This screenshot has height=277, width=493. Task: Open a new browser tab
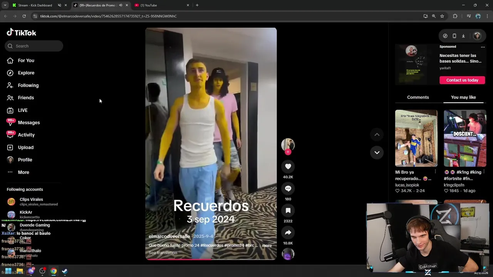tap(197, 5)
